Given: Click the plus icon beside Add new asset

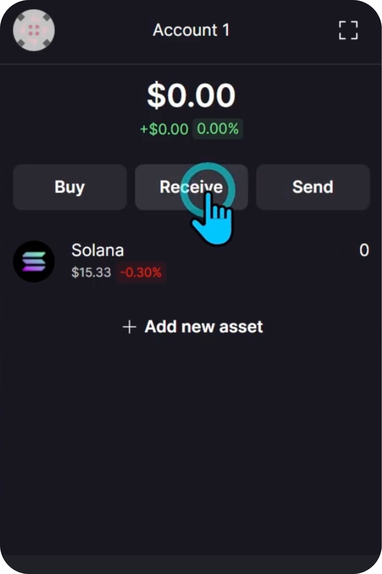Looking at the screenshot, I should point(129,327).
